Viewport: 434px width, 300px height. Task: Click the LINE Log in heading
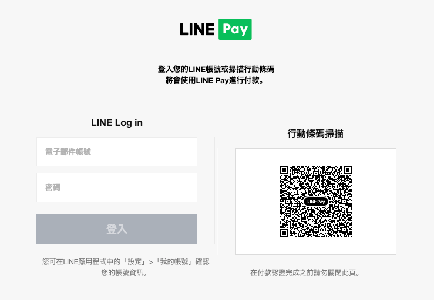[x=117, y=122]
